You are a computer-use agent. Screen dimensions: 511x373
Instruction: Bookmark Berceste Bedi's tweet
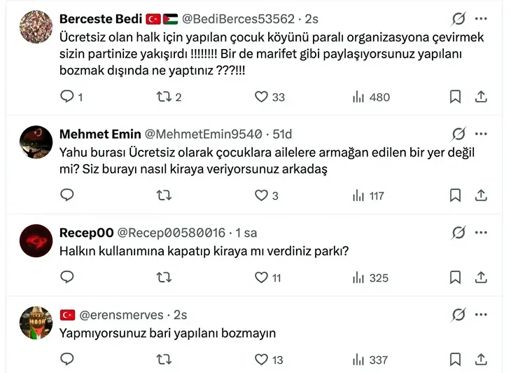[x=455, y=97]
